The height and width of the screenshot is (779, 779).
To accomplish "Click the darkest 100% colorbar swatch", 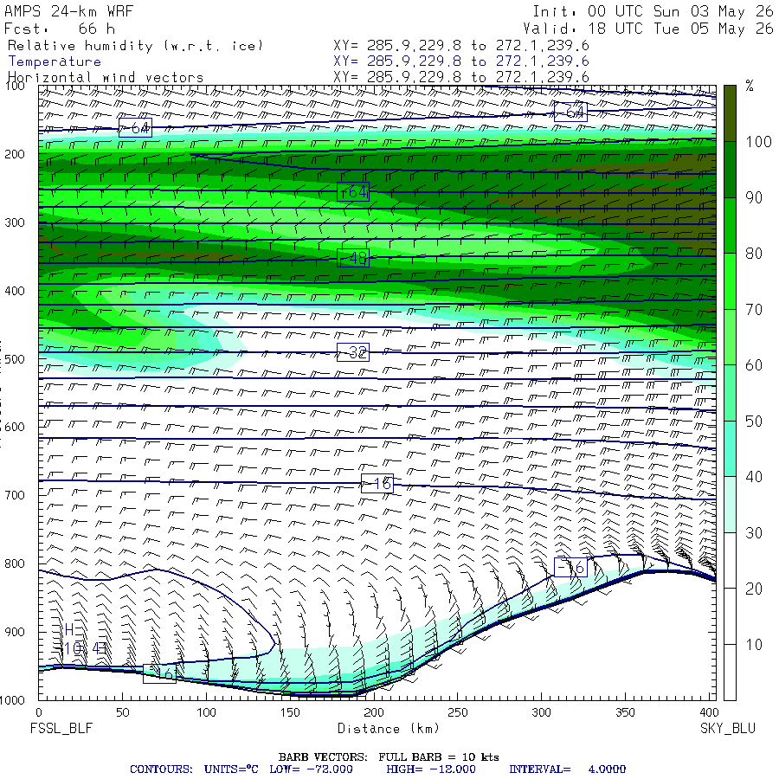I will tap(730, 113).
